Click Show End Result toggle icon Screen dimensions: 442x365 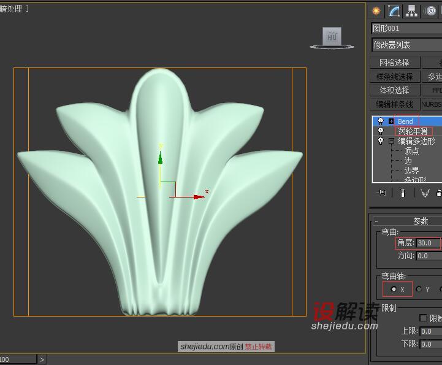pos(402,193)
